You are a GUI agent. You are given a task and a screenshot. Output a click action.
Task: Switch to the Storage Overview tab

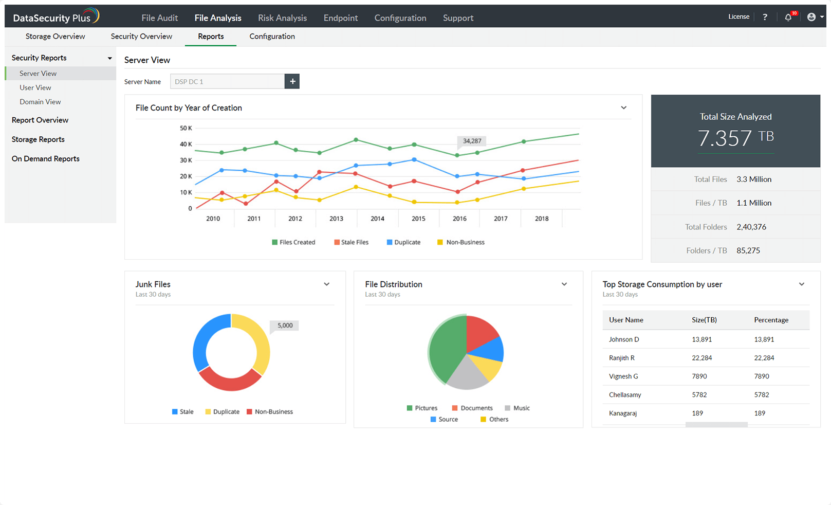tap(55, 37)
